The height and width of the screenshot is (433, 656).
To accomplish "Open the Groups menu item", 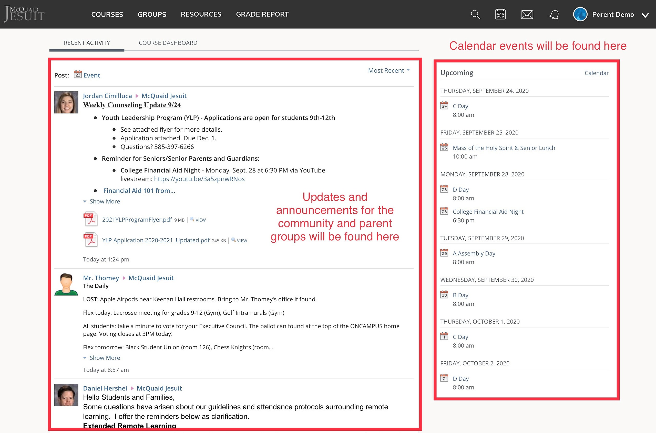I will pos(152,14).
